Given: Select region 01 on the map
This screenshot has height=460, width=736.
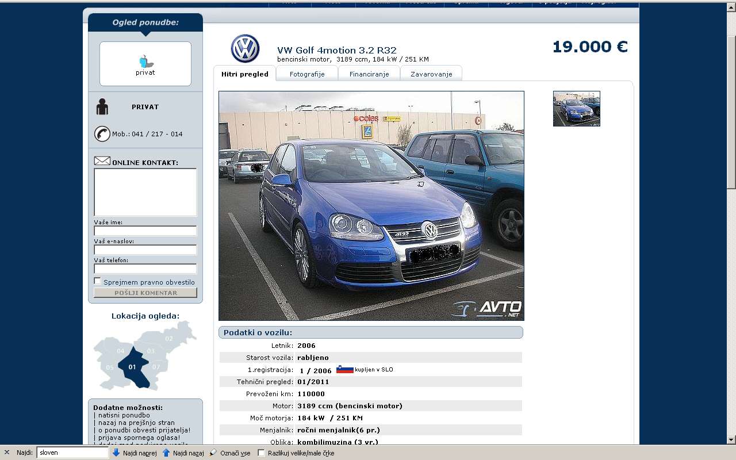Looking at the screenshot, I should click(133, 367).
